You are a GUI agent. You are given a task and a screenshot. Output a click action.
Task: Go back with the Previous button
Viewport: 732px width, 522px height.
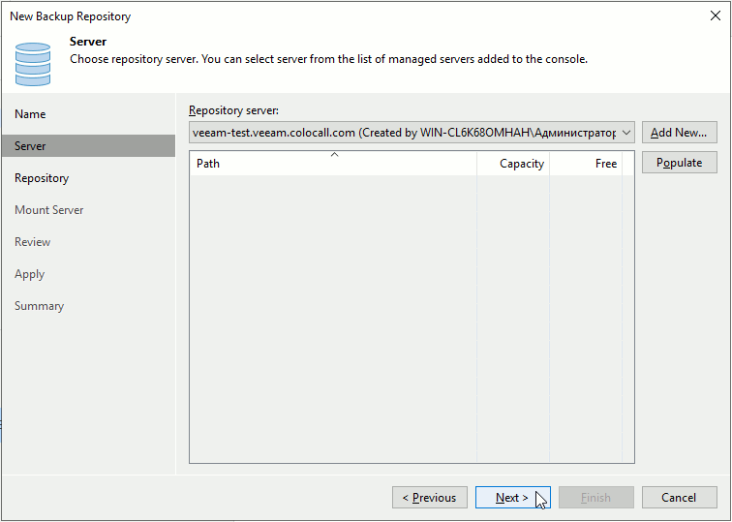(430, 498)
